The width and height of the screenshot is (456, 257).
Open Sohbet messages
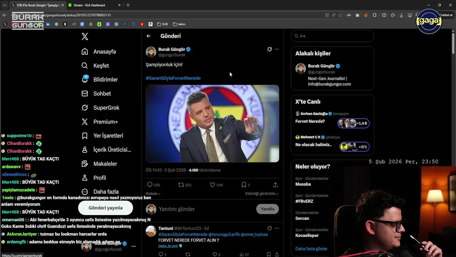(96, 94)
